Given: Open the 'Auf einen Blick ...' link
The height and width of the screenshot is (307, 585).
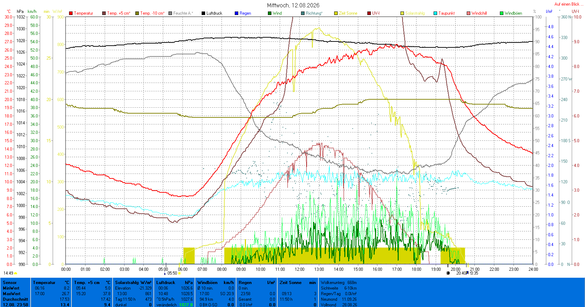Looking at the screenshot, I should (569, 4).
